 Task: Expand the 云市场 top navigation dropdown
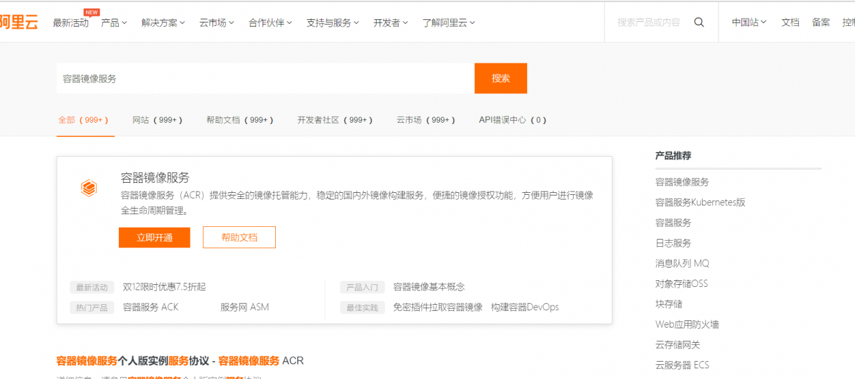[x=217, y=23]
